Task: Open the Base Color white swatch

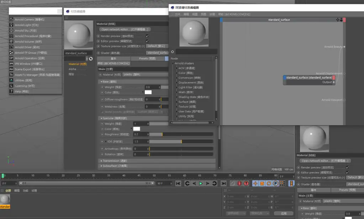Action: coord(148,92)
